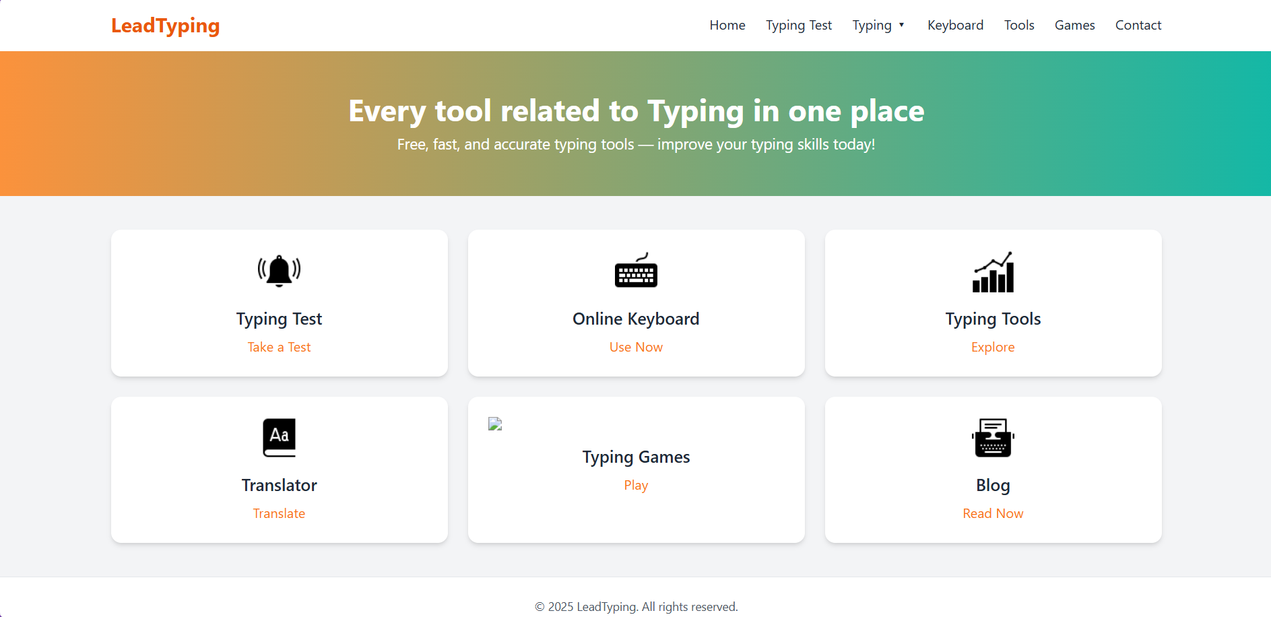Screen dimensions: 1271x617
Task: Click the Typing Tools card heading
Action: 993,319
